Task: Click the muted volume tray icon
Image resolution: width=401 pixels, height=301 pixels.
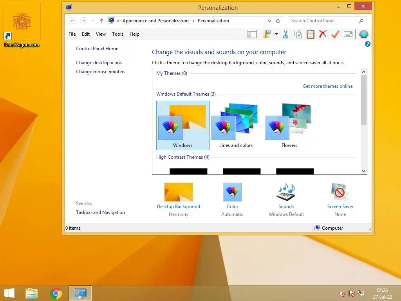Action: 342,294
